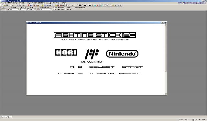Open the Layer menu (レイヤ)
The image size is (207, 121).
(x=28, y=3)
